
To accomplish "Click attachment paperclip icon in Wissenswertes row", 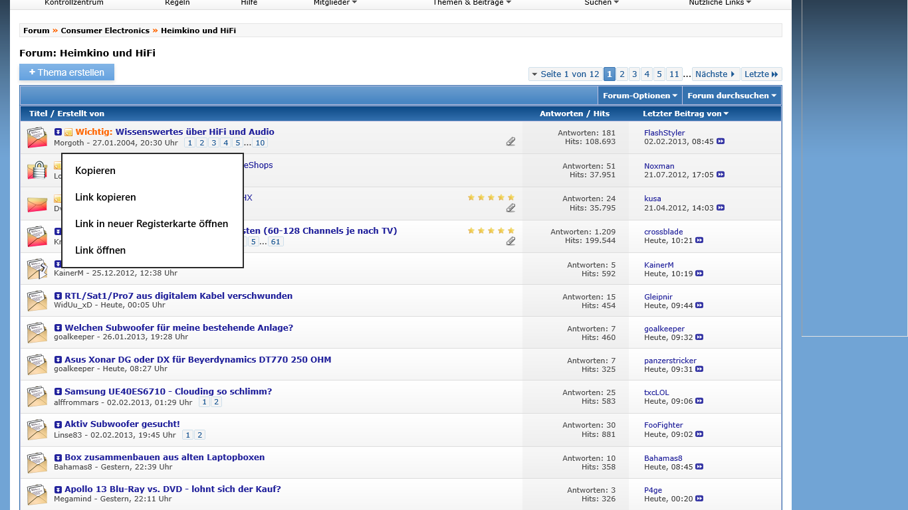I will click(x=511, y=141).
